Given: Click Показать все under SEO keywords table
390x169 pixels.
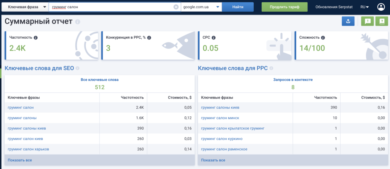Looking at the screenshot, I should click(20, 160).
